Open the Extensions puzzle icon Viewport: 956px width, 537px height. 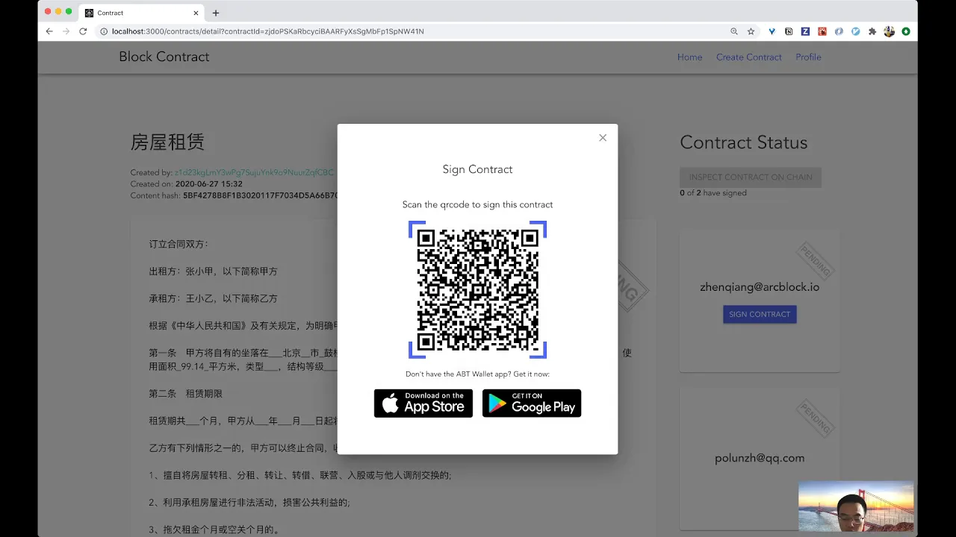[872, 31]
